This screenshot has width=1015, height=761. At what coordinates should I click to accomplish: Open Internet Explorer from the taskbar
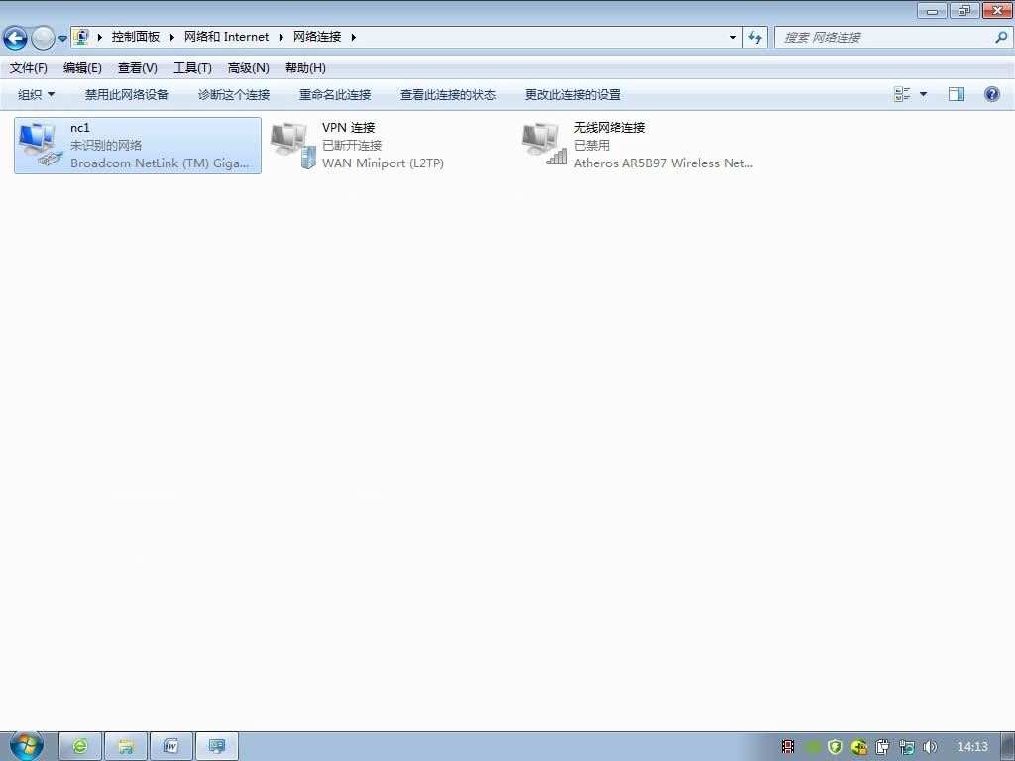pyautogui.click(x=80, y=746)
